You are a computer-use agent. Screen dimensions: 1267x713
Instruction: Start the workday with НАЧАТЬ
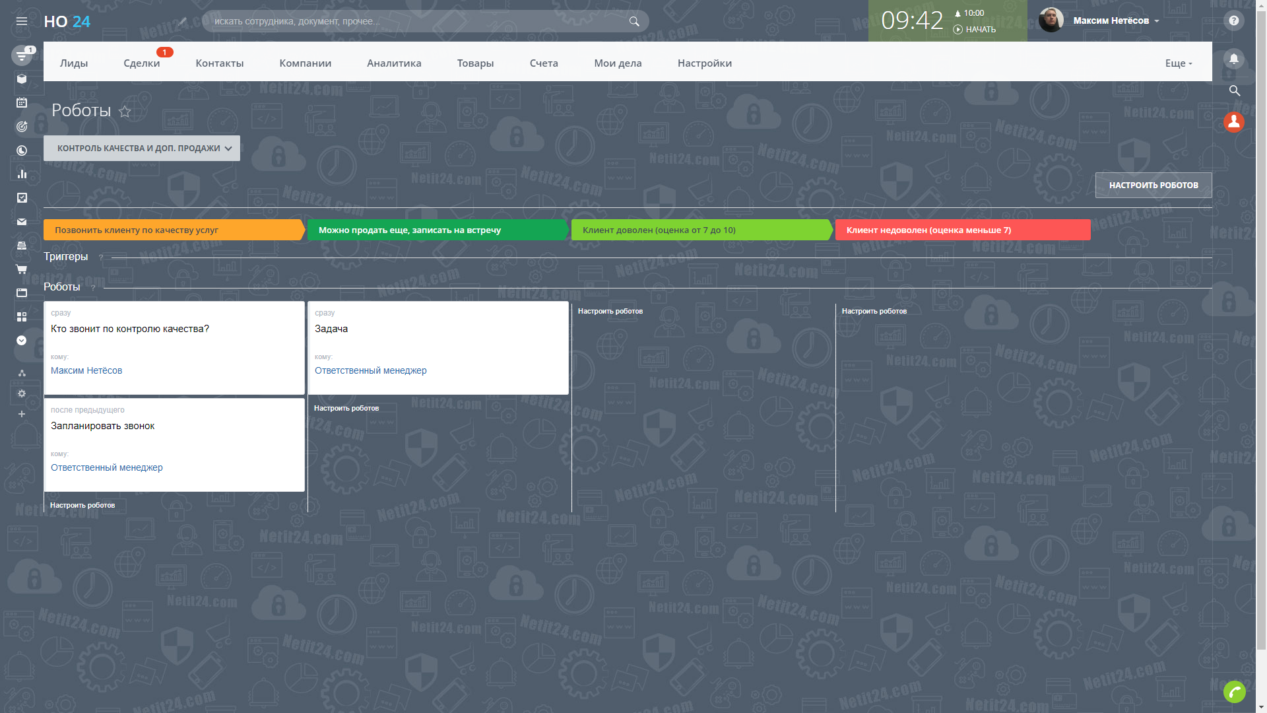pyautogui.click(x=975, y=30)
